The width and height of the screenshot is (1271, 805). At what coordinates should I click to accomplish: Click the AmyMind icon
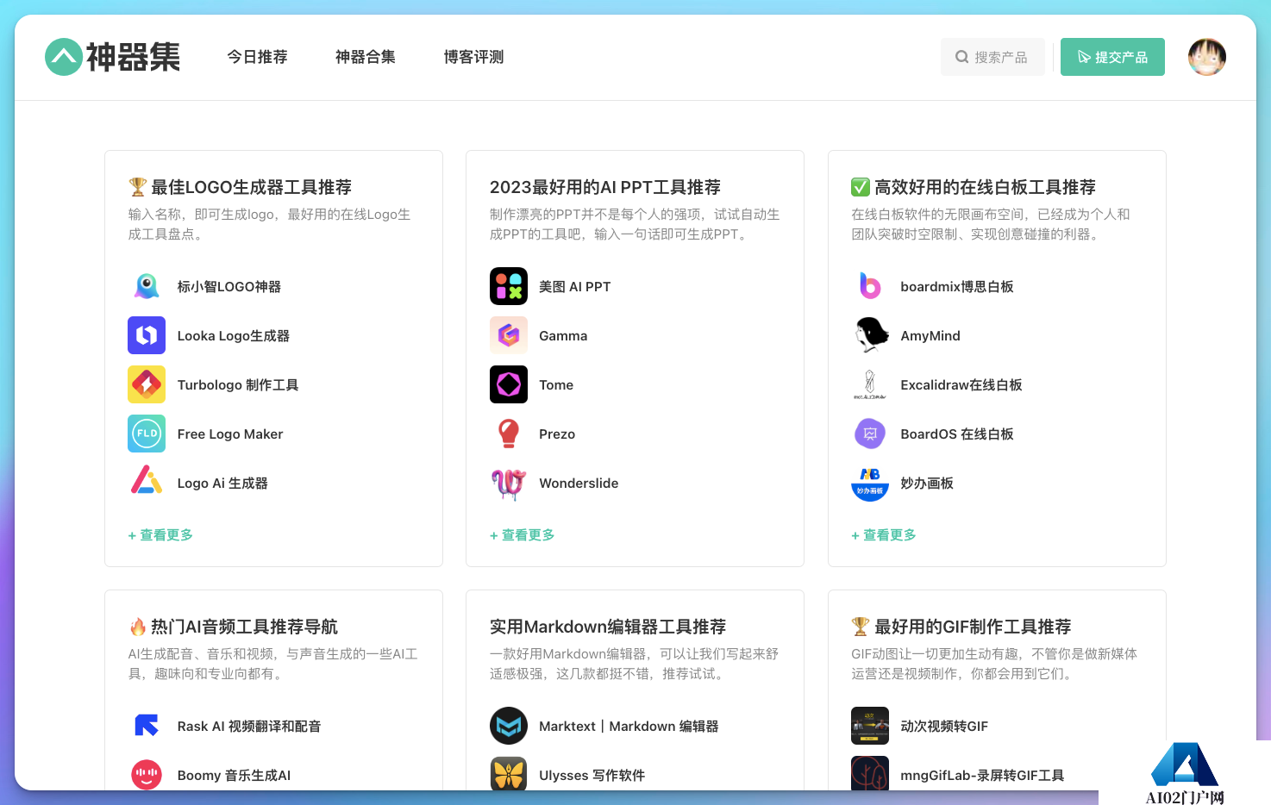tap(870, 335)
